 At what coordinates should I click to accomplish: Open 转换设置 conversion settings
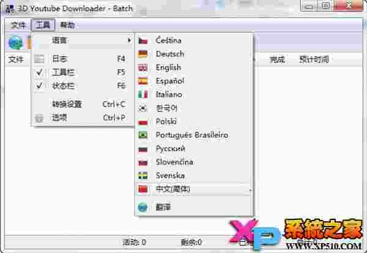tap(83, 104)
